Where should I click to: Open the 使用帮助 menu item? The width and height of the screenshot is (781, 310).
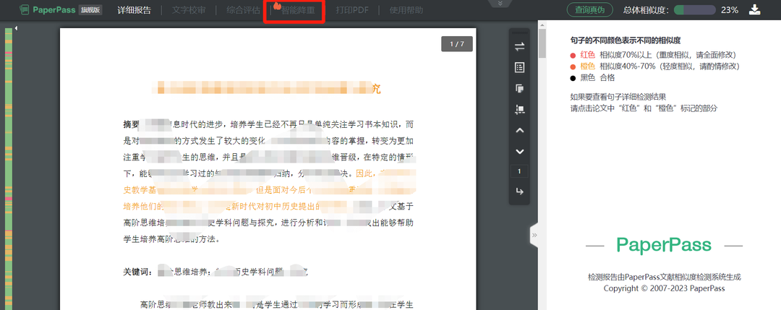(406, 10)
